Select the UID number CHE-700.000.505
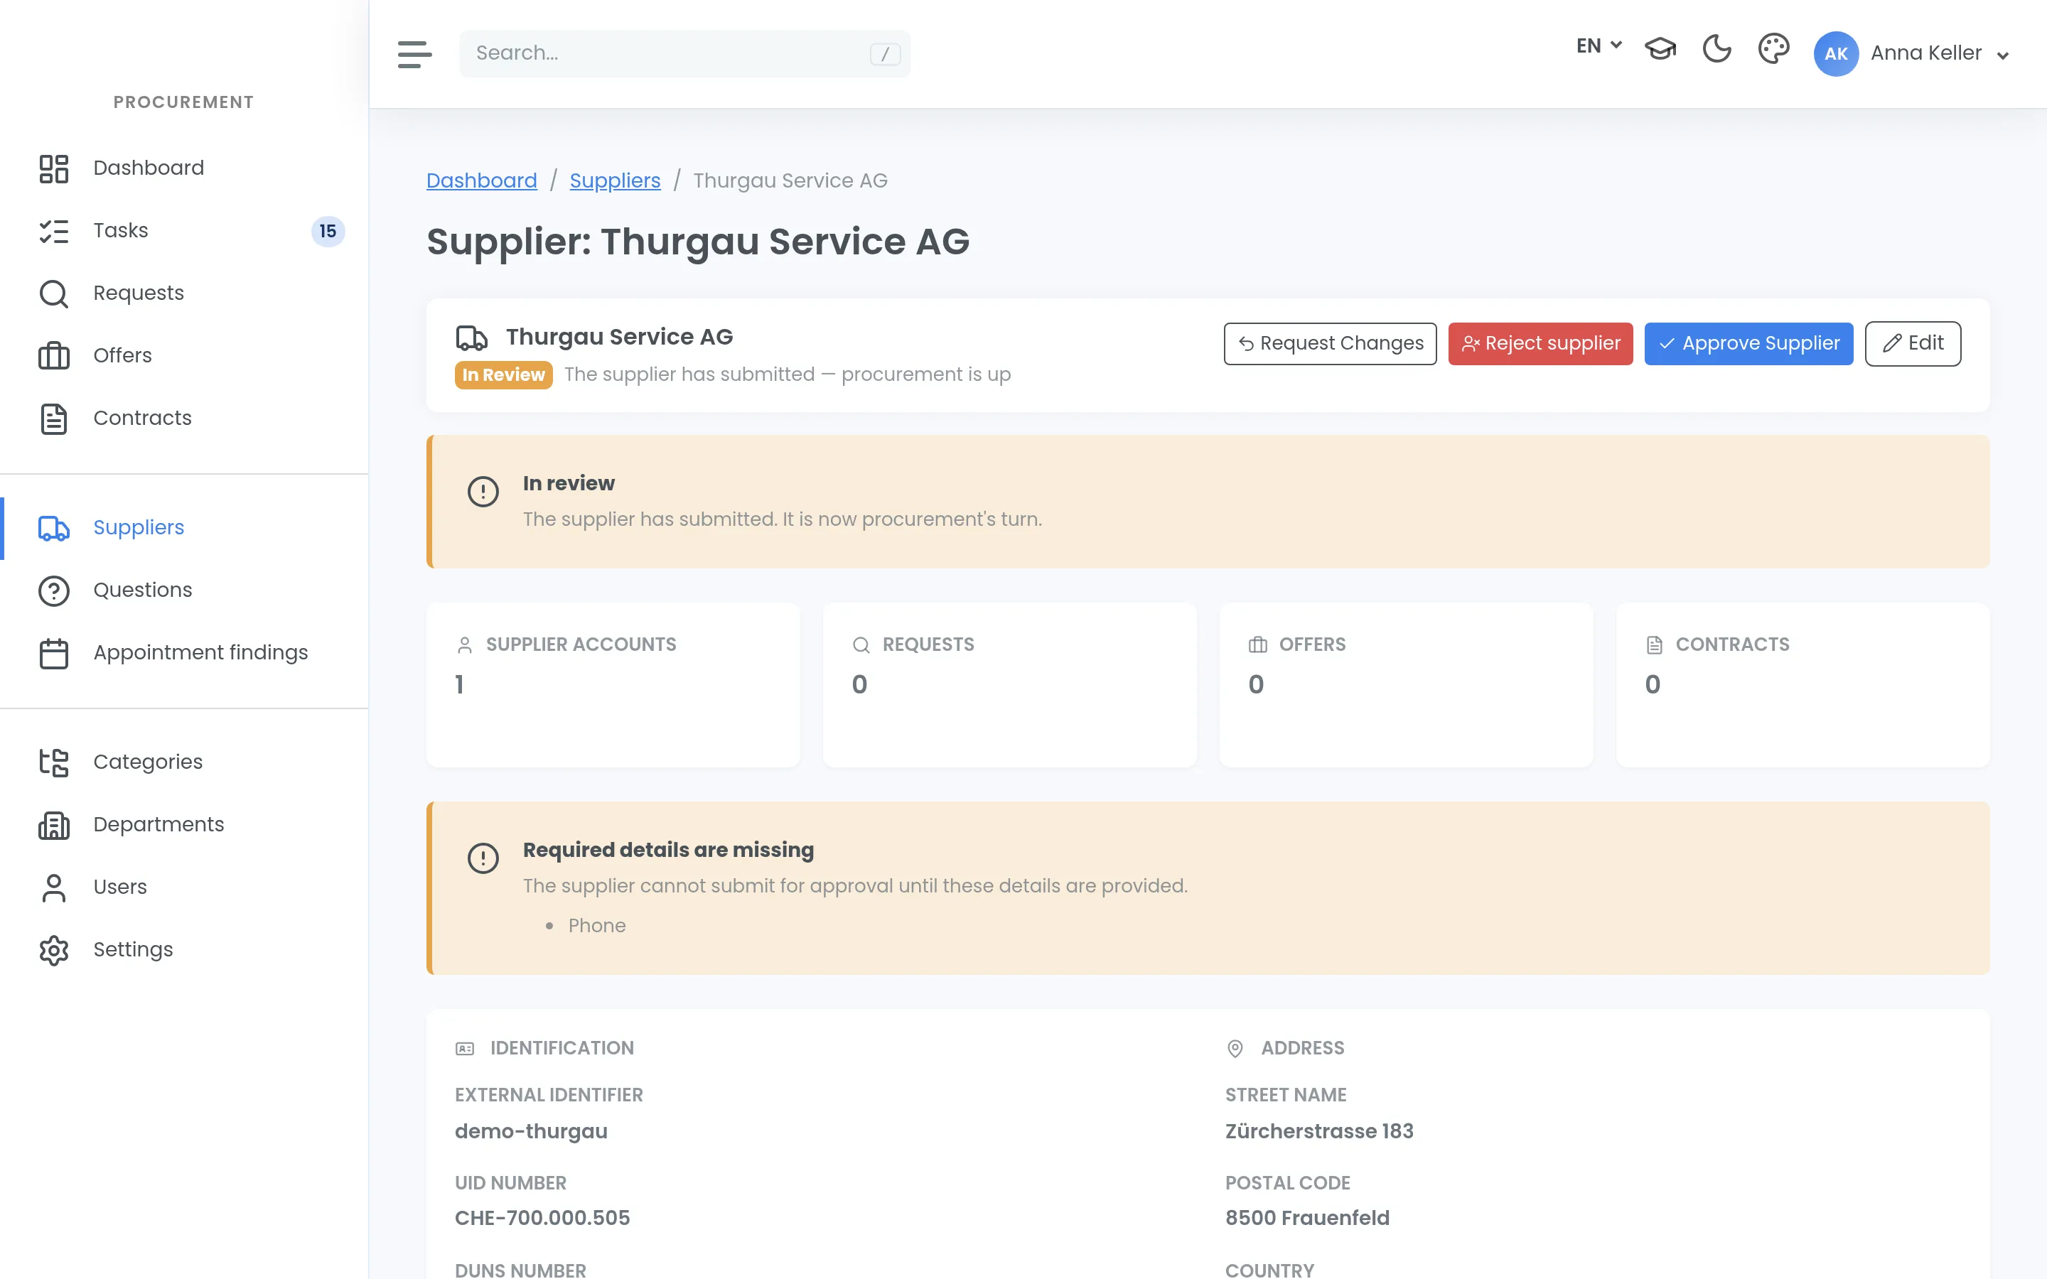2047x1279 pixels. coord(542,1218)
